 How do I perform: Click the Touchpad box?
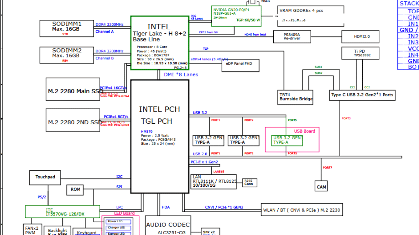tap(45, 177)
